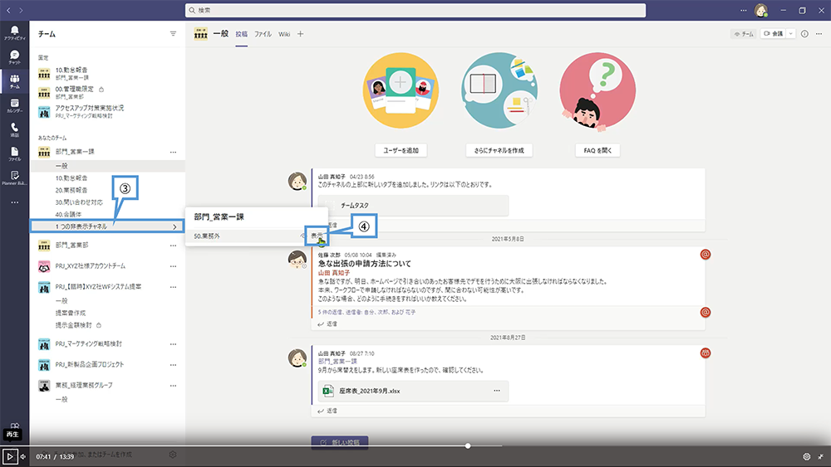This screenshot has width=831, height=467.
Task: Click the 部門_営業一課 mention link in post
Action: tap(337, 361)
